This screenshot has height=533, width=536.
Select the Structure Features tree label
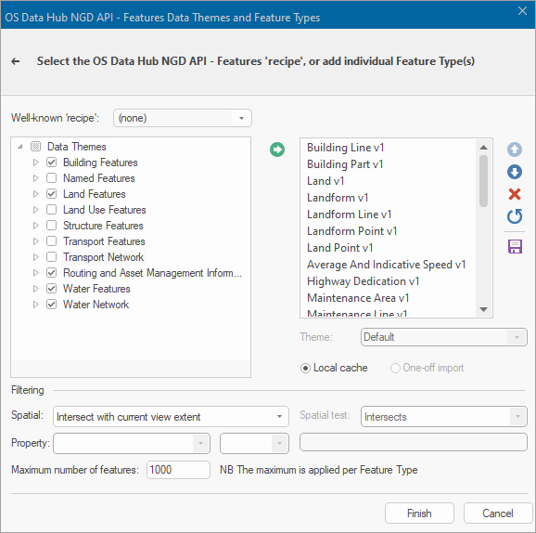click(x=103, y=226)
